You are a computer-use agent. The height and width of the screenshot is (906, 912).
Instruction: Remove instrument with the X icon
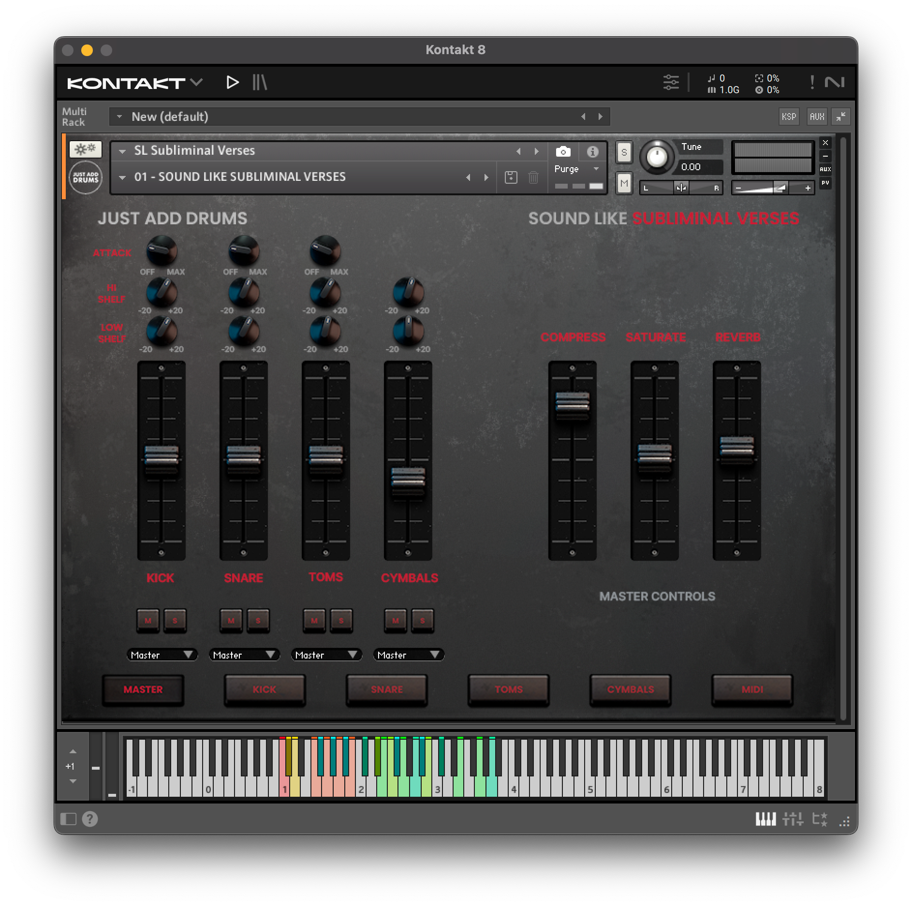coord(825,143)
